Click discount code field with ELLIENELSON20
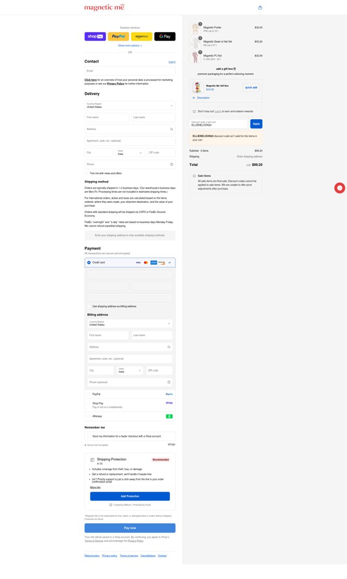 (219, 124)
